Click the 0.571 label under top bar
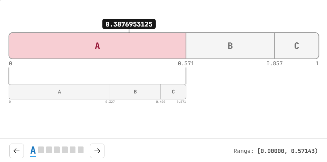This screenshot has width=327, height=162. [x=186, y=64]
